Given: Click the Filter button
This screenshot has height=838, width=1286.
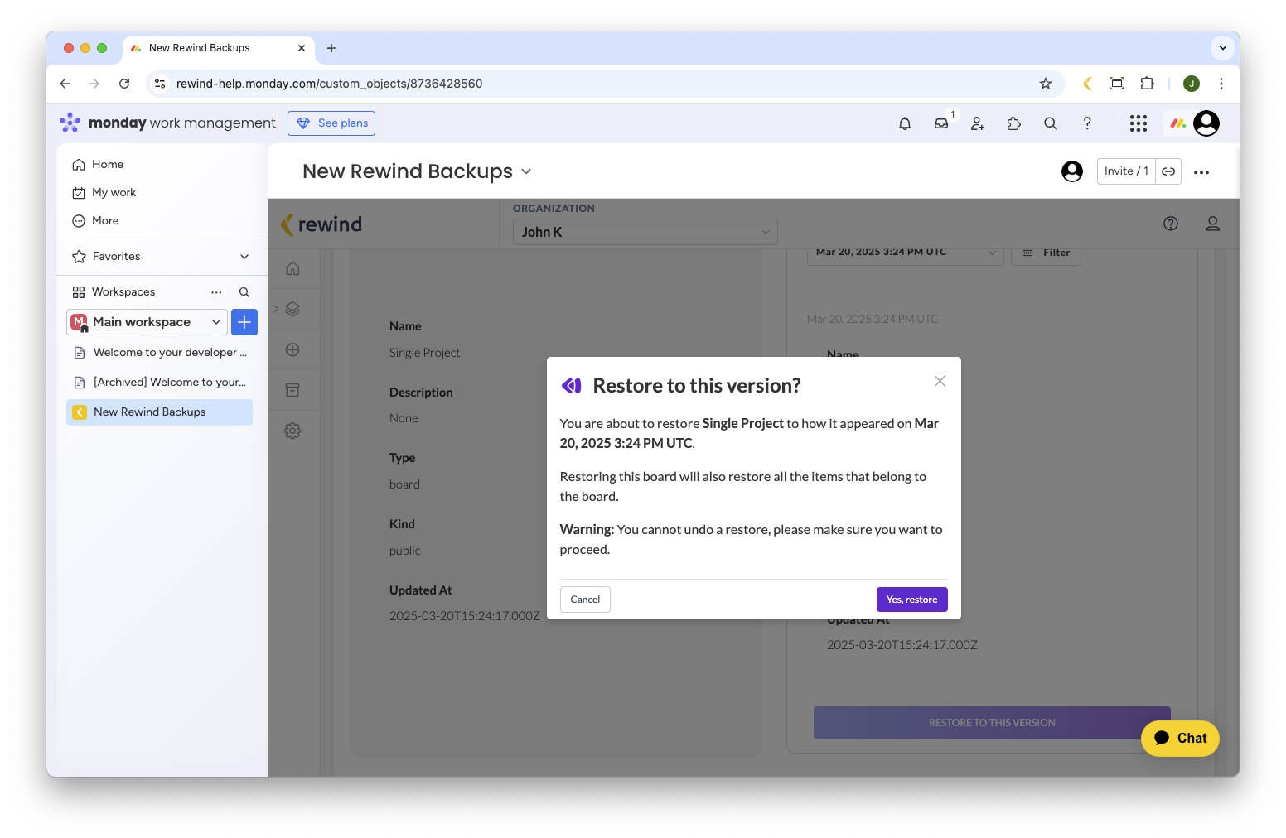Looking at the screenshot, I should click(1046, 253).
